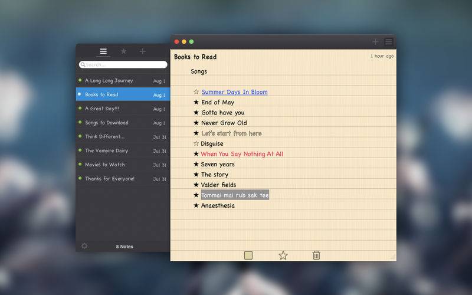Select The Vampire Dairy note
Image resolution: width=472 pixels, height=295 pixels.
click(123, 150)
